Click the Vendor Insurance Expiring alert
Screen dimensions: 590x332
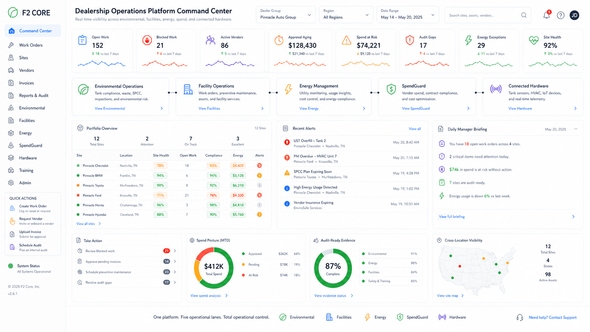click(x=351, y=205)
